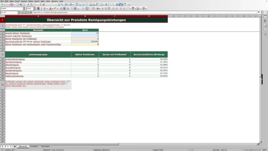Click the Save document icon
268x151 pixels.
[12, 4]
